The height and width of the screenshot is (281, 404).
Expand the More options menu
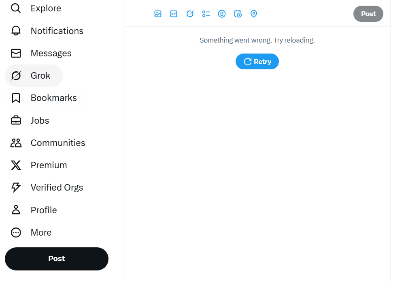point(40,232)
